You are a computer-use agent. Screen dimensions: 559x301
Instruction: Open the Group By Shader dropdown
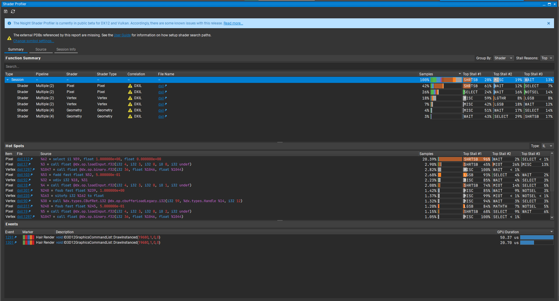503,58
